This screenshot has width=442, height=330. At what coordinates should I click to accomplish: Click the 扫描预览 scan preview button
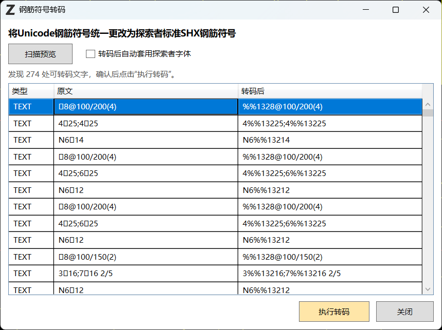(40, 54)
